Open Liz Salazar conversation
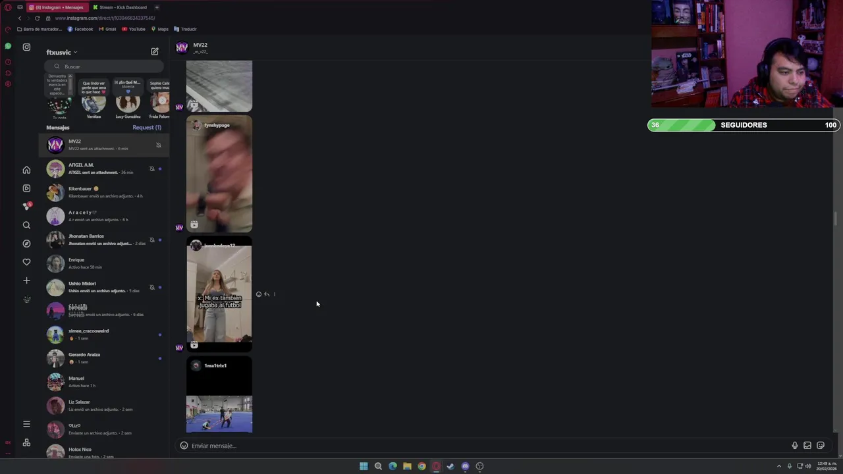 pos(104,406)
